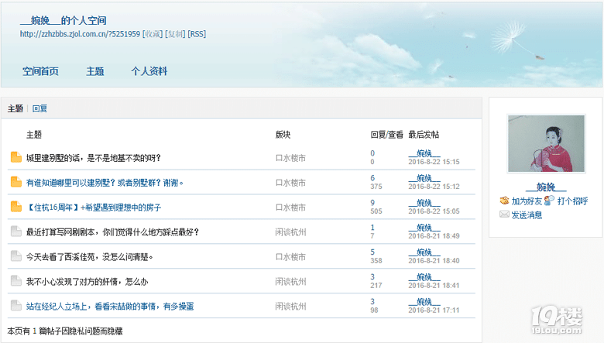Click document icon beside 站在经纪人立场上 thread
Image resolution: width=604 pixels, height=343 pixels.
tap(15, 306)
